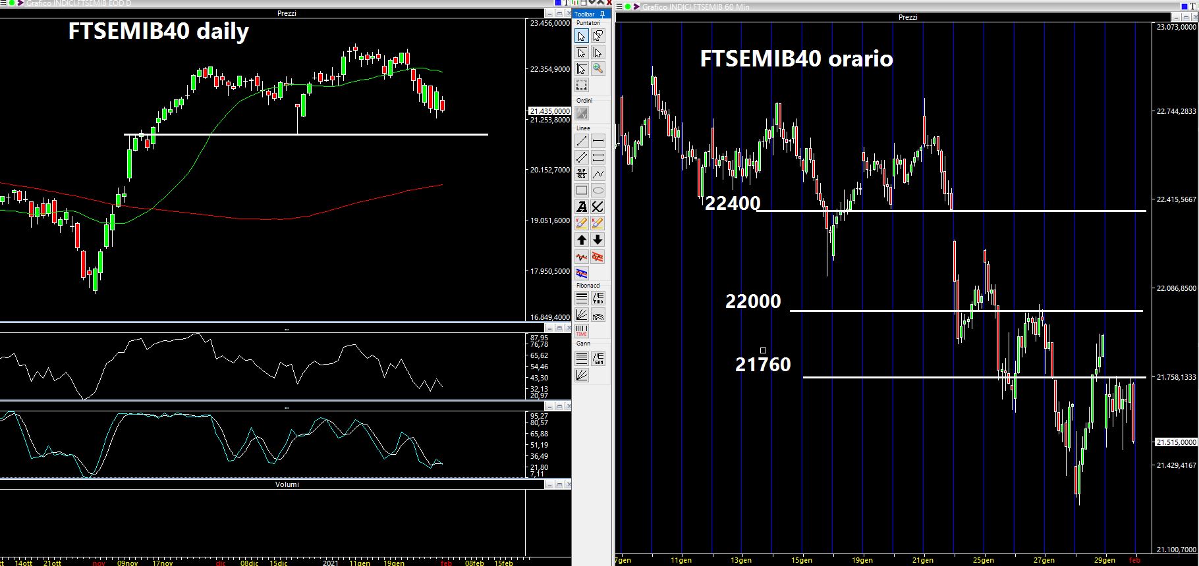Image resolution: width=1199 pixels, height=566 pixels.
Task: Toggle the green status indicator on hourly chart
Action: 628,7
